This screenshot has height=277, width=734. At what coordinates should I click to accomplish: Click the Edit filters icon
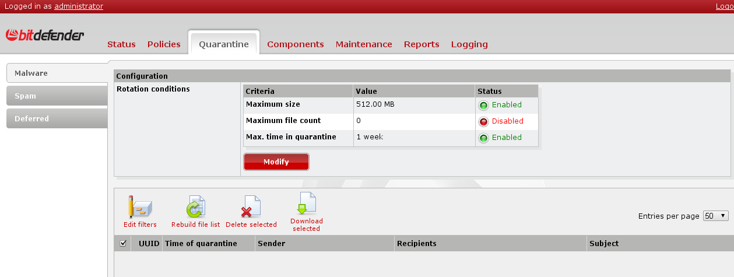[x=140, y=207]
